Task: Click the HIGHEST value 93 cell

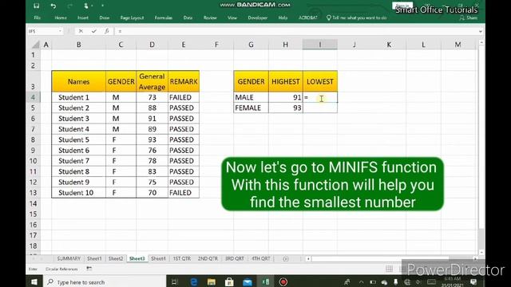Action: tap(286, 108)
